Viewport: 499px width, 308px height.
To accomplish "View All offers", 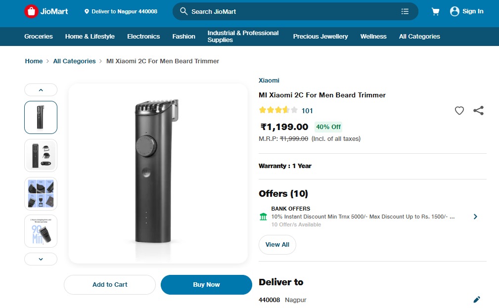I will (x=277, y=245).
